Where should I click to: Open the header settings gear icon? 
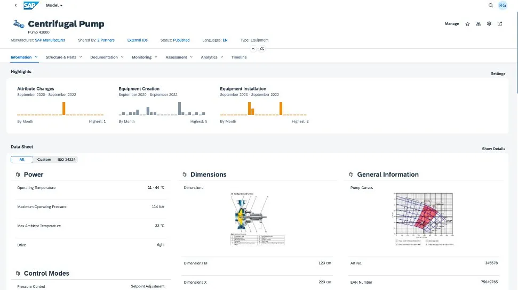[x=489, y=24]
